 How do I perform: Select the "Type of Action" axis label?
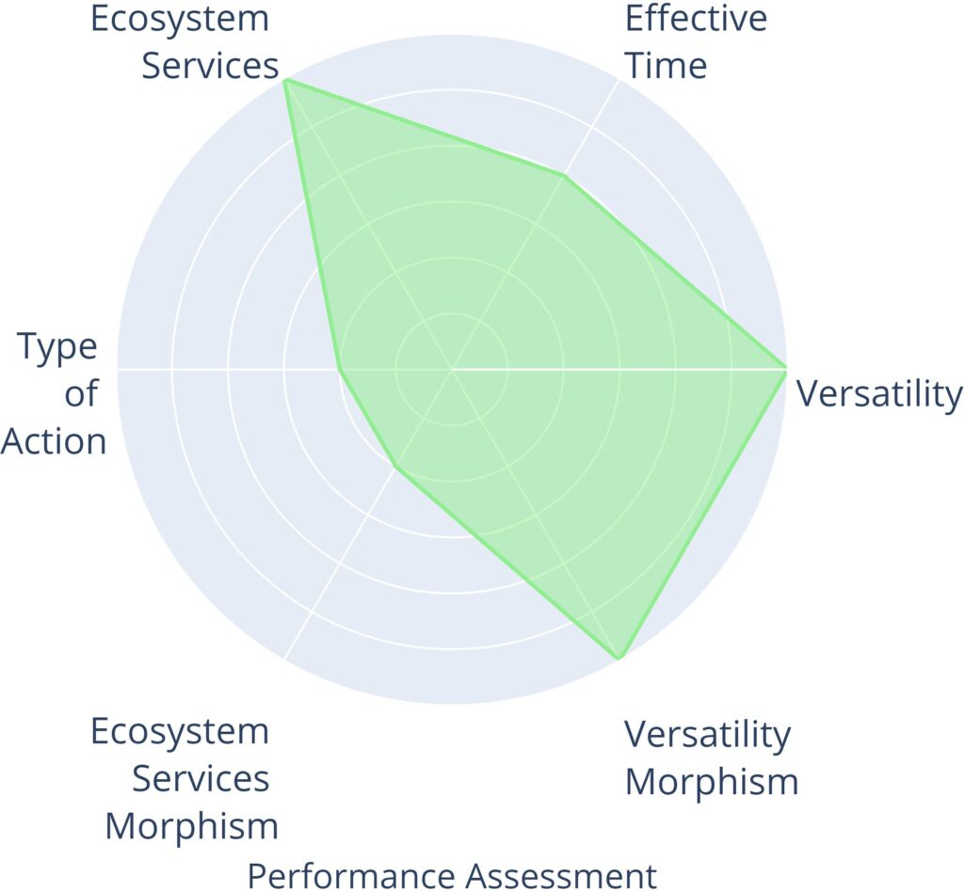[56, 394]
